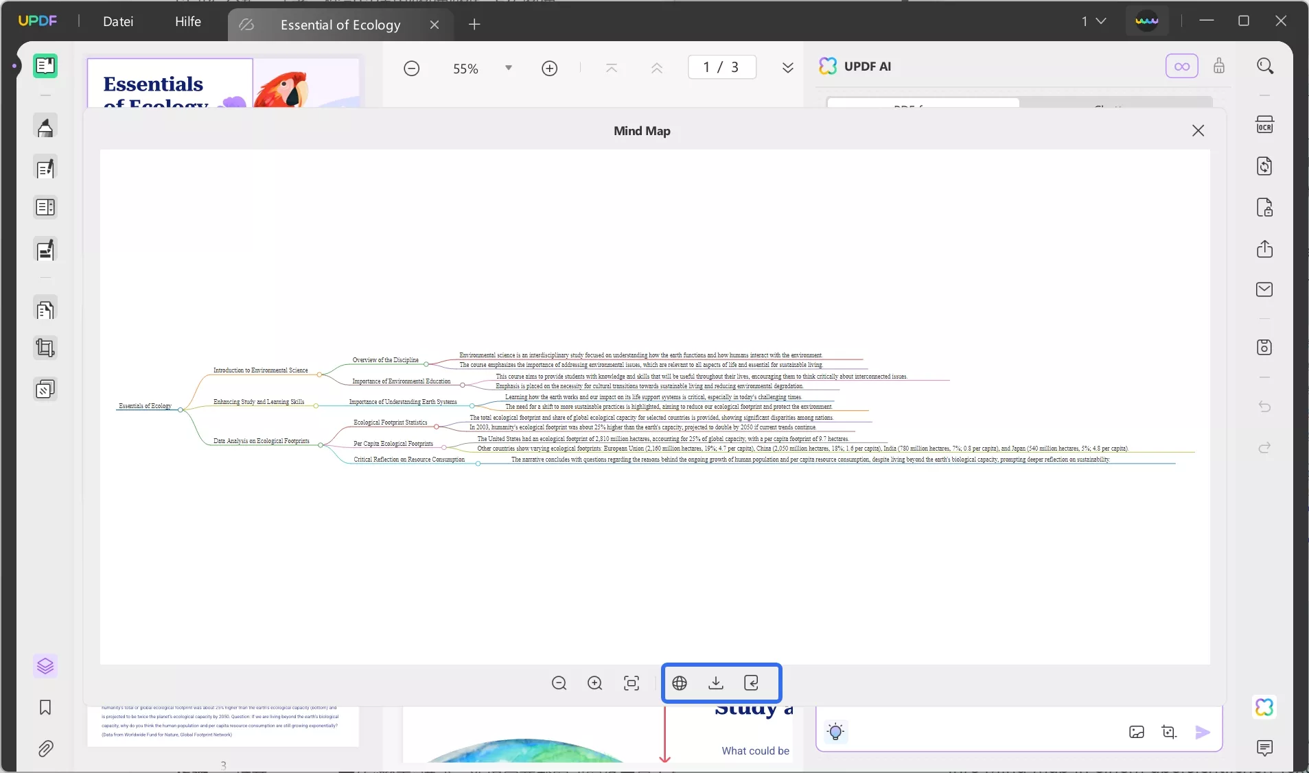1309x773 pixels.
Task: Collapse Critical Reflection on Resource Consumption node
Action: point(478,464)
